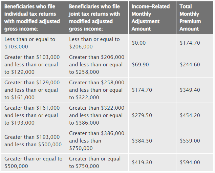Click the $174.70 total premium cell
The width and height of the screenshot is (215, 173).
195,43
